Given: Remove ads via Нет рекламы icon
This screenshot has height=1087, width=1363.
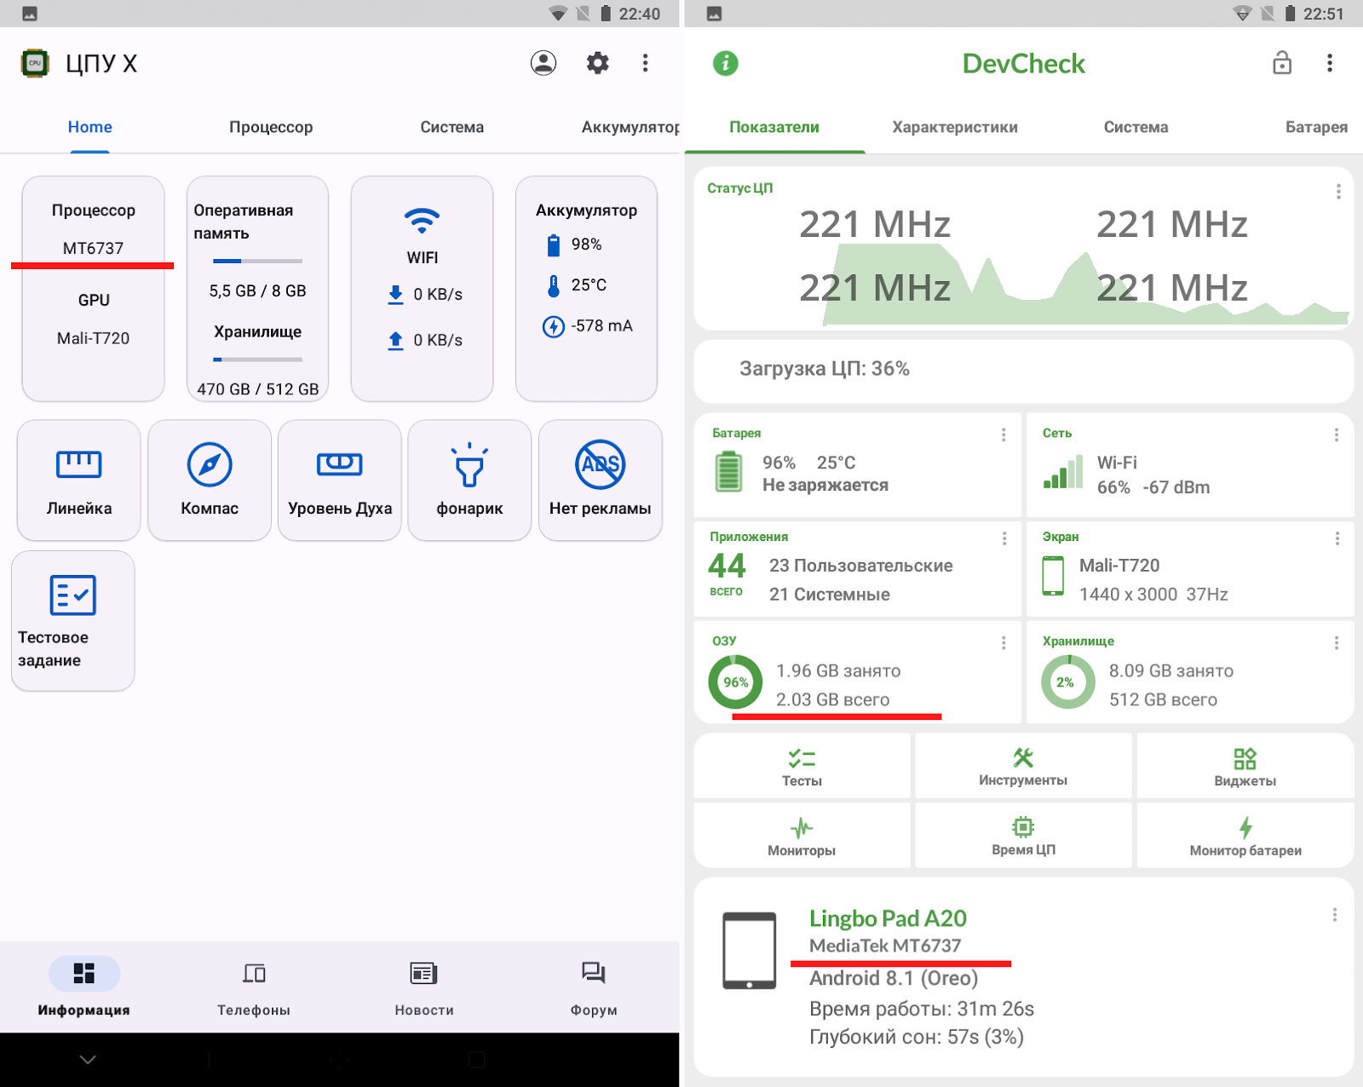Looking at the screenshot, I should (x=601, y=480).
